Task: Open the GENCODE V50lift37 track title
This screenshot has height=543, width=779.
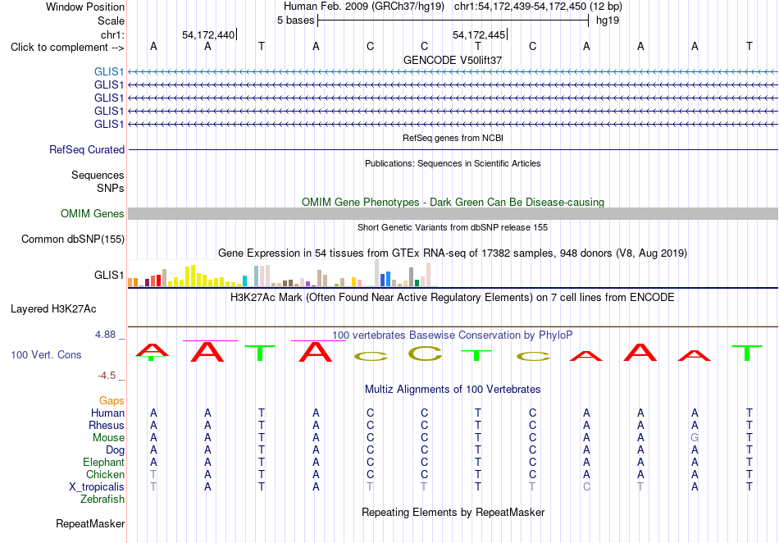Action: click(x=453, y=60)
